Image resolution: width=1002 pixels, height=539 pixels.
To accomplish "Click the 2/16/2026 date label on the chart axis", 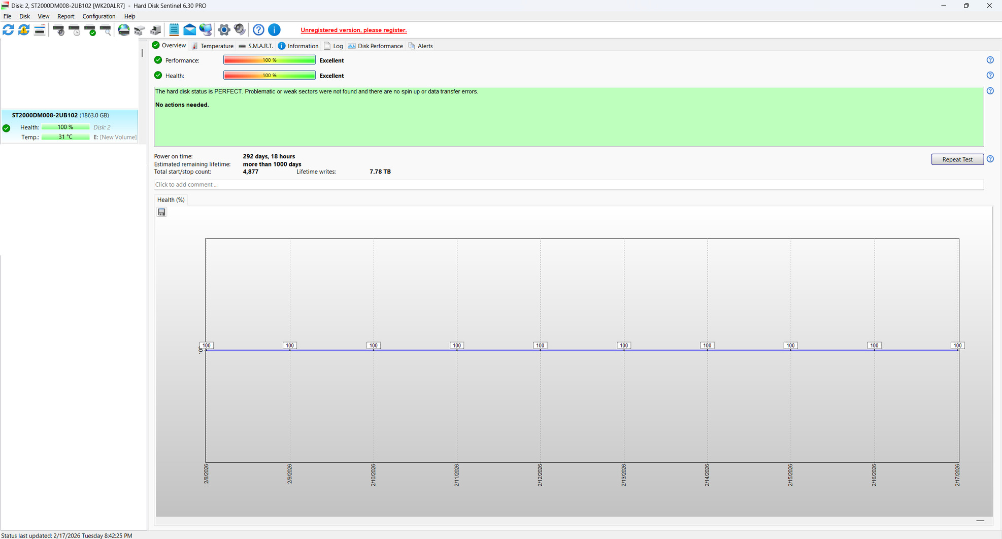I will pyautogui.click(x=874, y=475).
